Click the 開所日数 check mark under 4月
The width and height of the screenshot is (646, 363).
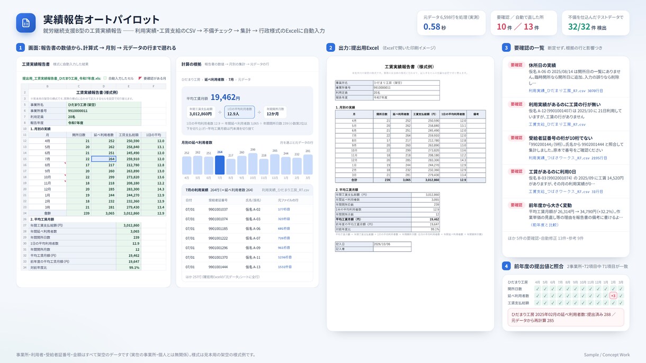click(537, 289)
